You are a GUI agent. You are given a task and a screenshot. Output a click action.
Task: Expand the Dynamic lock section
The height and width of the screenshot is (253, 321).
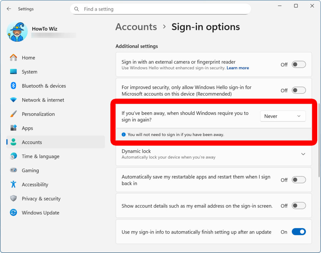303,154
